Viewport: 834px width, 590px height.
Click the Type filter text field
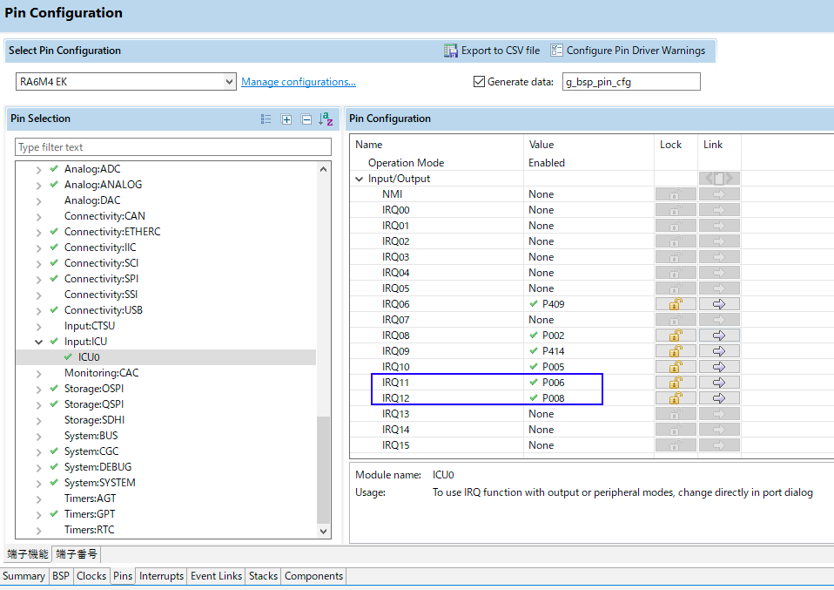coord(173,147)
